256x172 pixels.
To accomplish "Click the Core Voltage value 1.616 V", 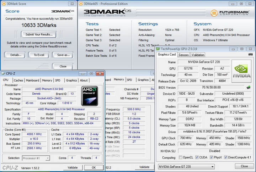I will pyautogui.click(x=67, y=103).
